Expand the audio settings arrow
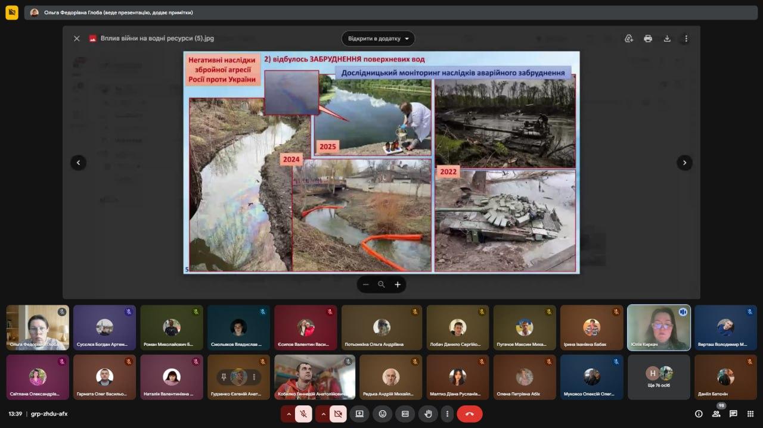The image size is (763, 428). pyautogui.click(x=289, y=414)
